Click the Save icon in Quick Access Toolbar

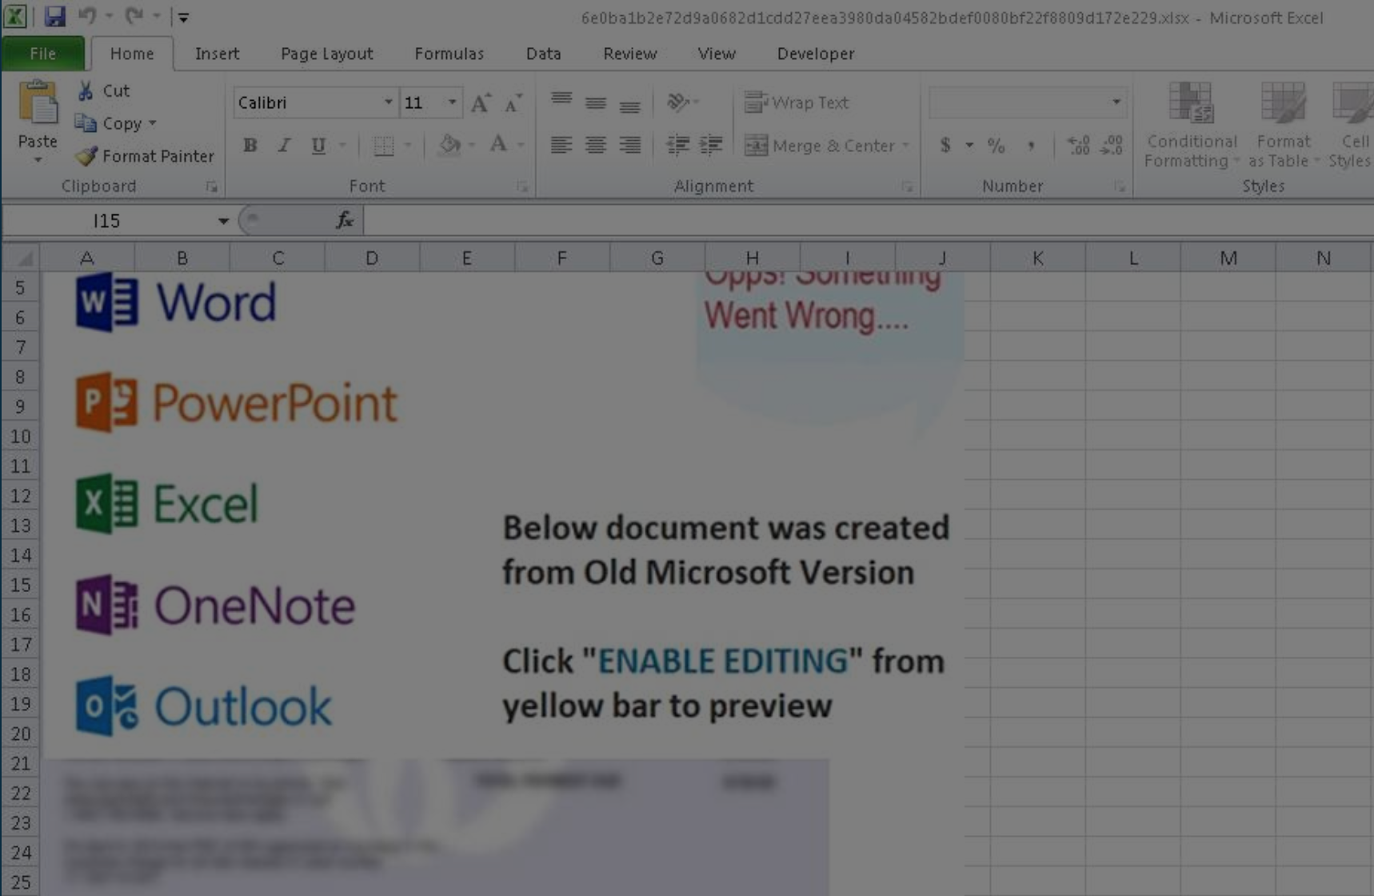tap(54, 16)
